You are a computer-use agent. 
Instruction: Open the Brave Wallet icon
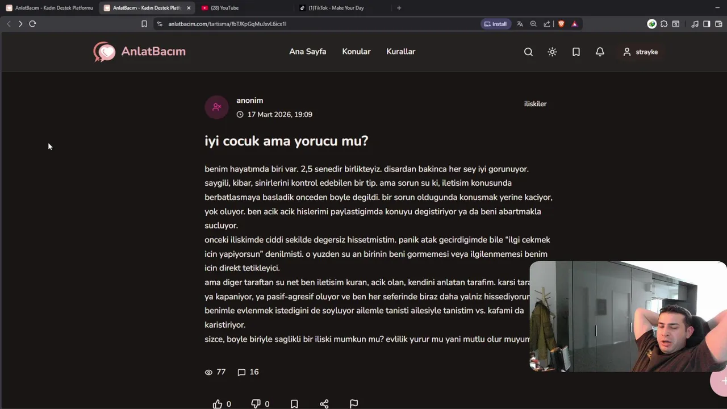pyautogui.click(x=718, y=24)
